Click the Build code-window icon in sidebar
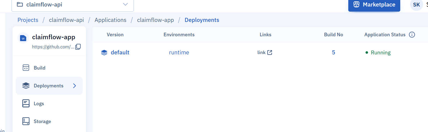The height and width of the screenshot is (132, 428). [26, 68]
